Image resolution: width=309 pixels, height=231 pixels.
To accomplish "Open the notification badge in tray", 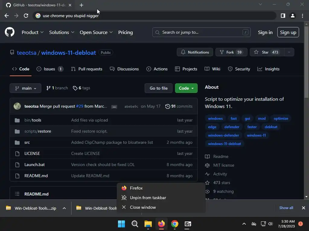I will 300,224.
